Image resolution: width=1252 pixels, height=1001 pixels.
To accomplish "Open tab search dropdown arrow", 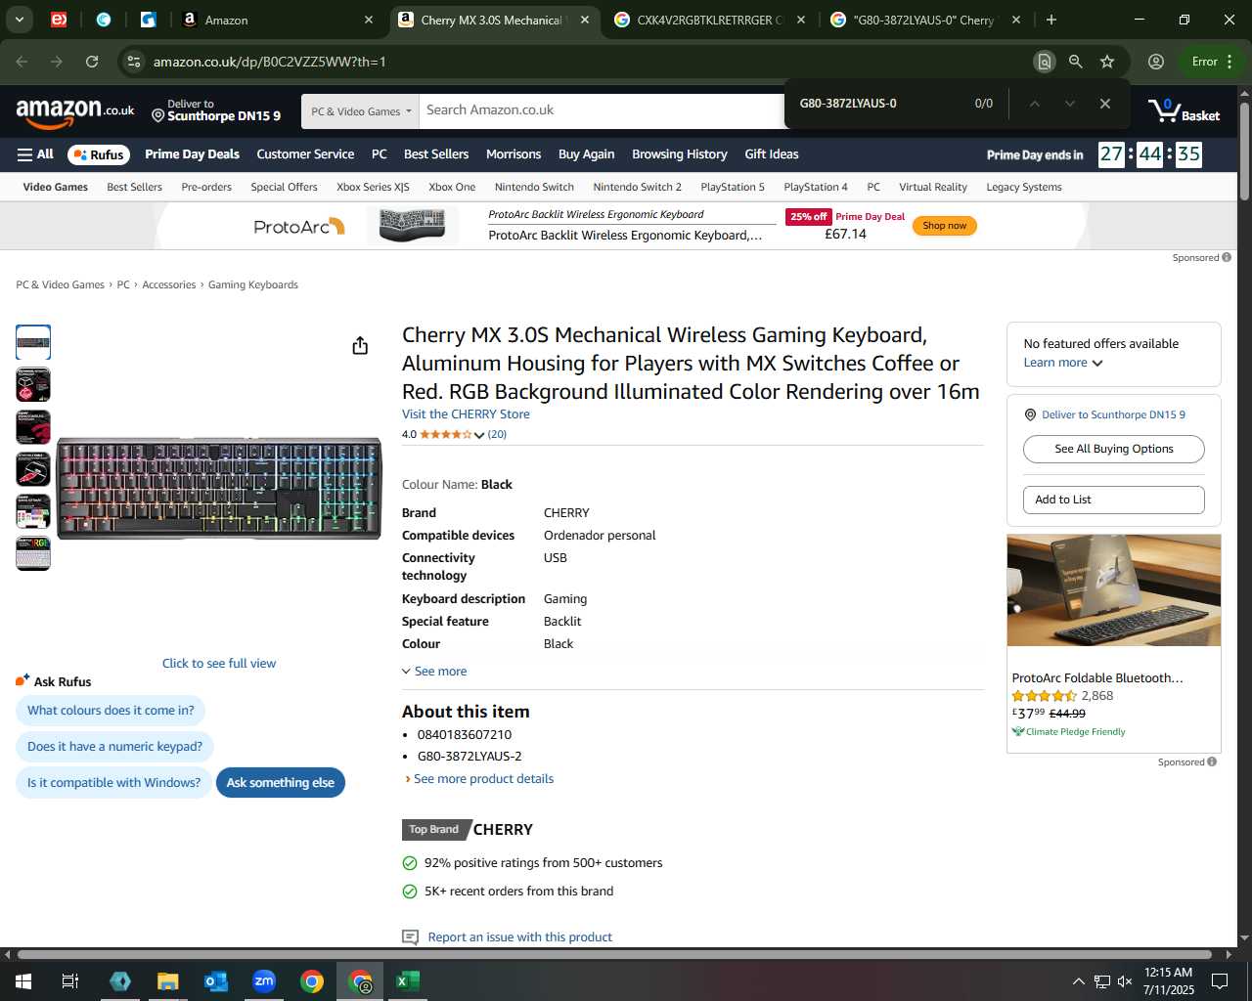I will pyautogui.click(x=19, y=20).
